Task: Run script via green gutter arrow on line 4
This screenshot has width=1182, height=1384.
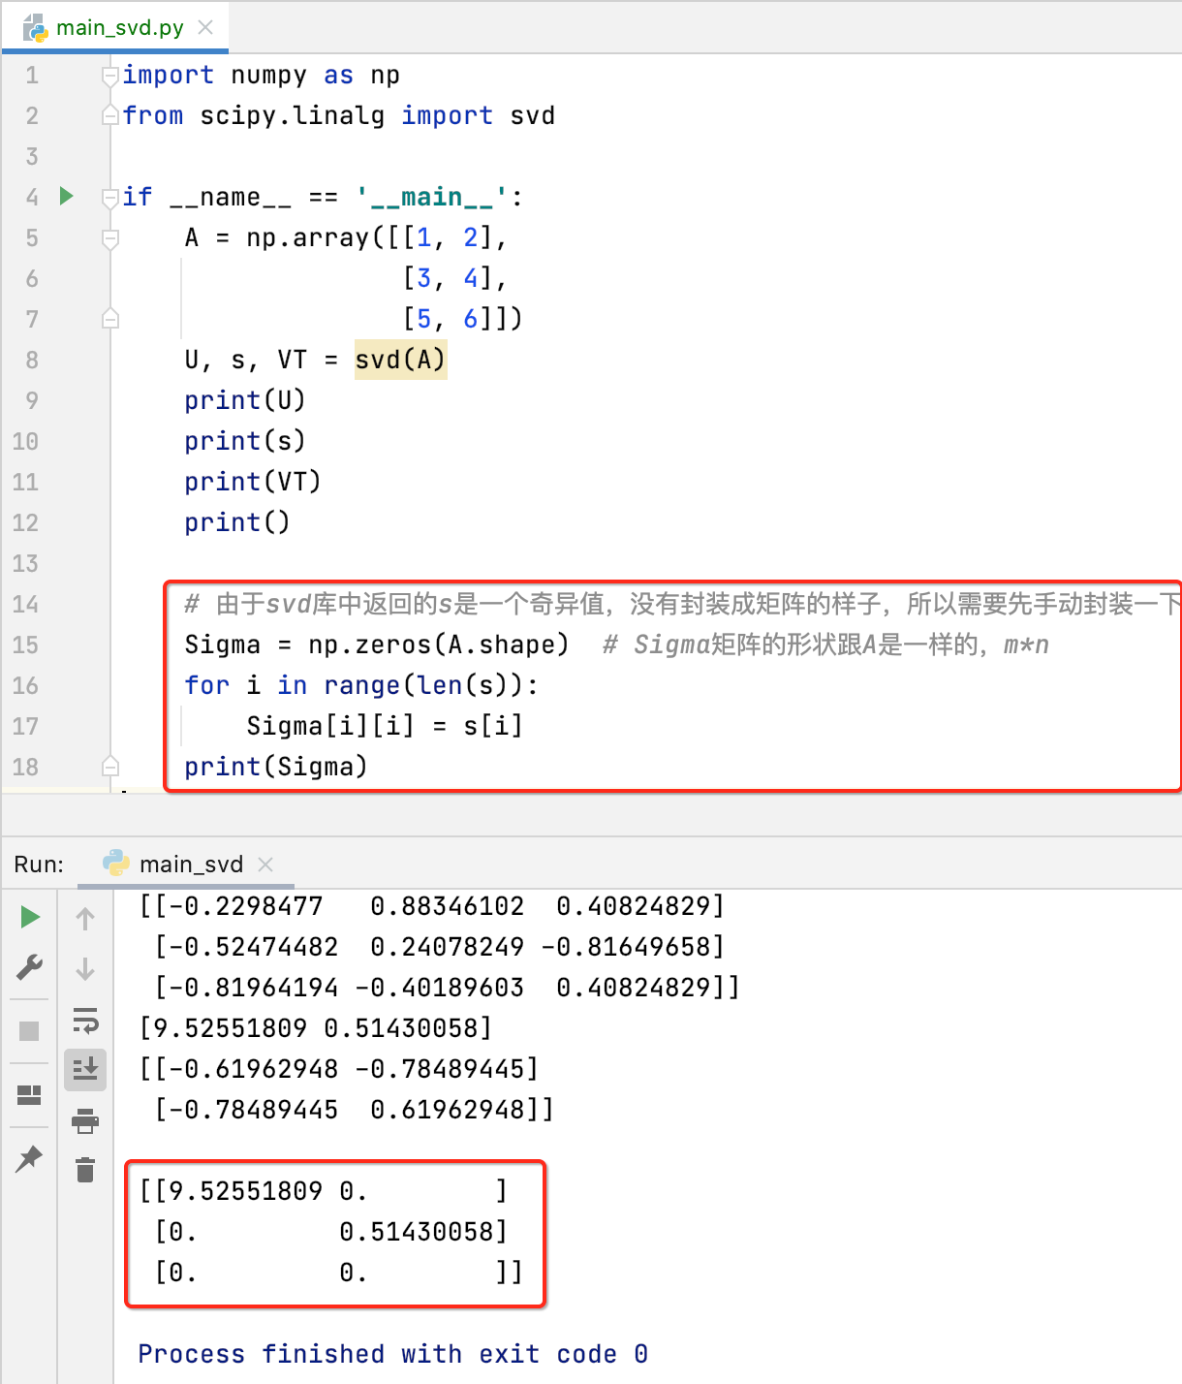Action: tap(67, 197)
